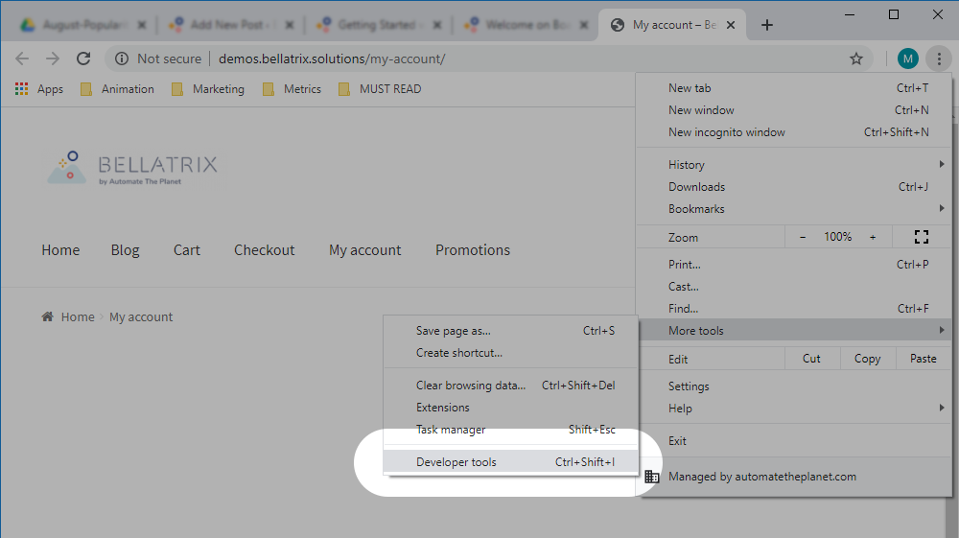Choose Find... in the menu
This screenshot has width=959, height=538.
(x=794, y=308)
